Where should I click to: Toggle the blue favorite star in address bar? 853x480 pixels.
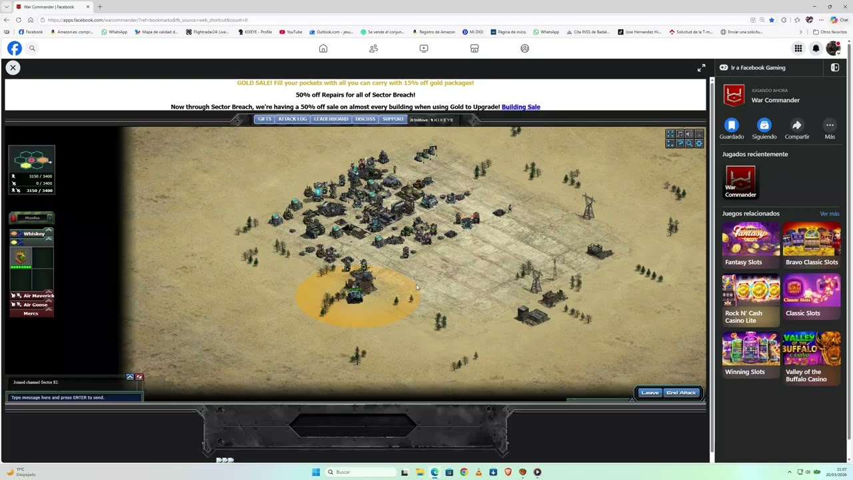point(772,20)
